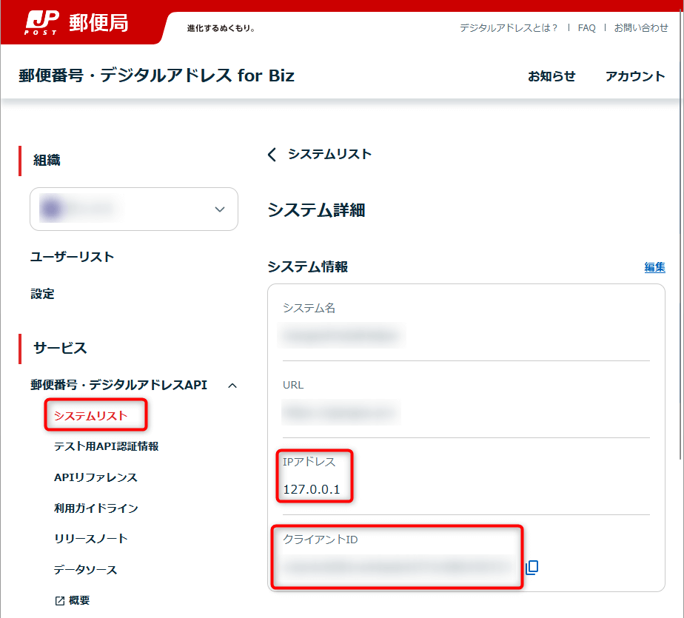Open the お知らせ menu
The height and width of the screenshot is (618, 684).
[551, 76]
